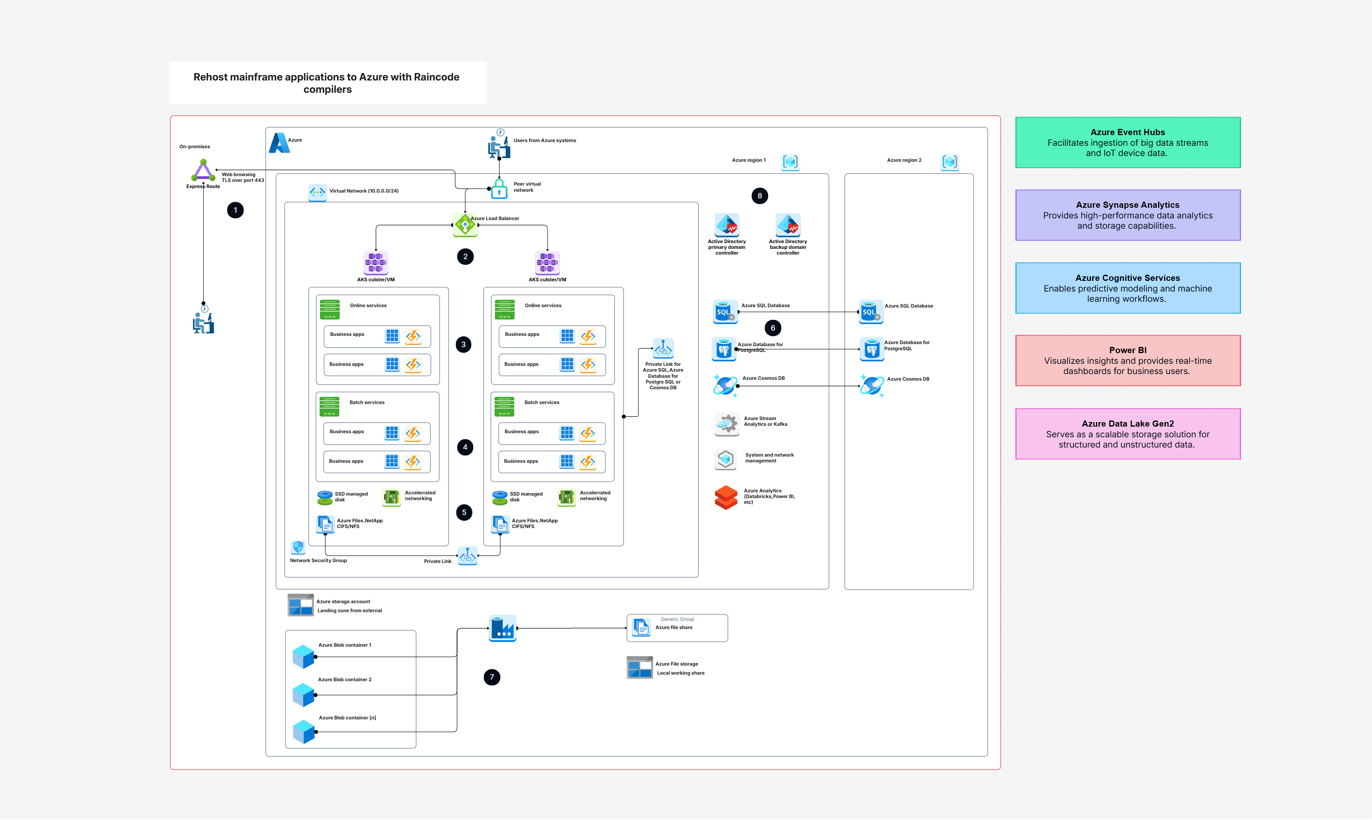Viewport: 1372px width, 820px height.
Task: Select the Azure Load Balancer icon
Action: [x=465, y=224]
